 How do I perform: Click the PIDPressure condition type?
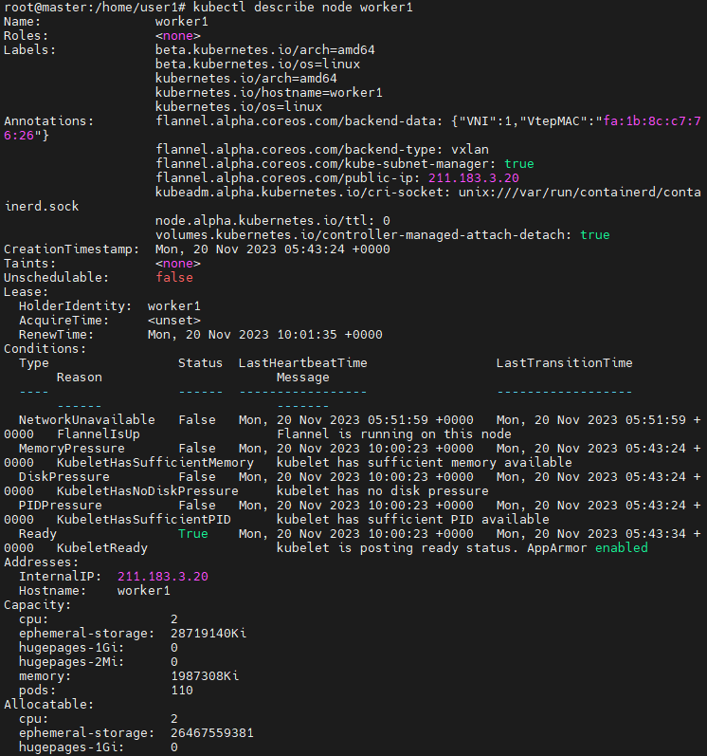pos(61,505)
